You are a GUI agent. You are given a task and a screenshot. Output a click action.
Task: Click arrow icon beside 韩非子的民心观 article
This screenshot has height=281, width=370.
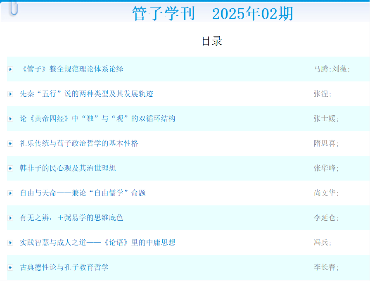point(10,168)
